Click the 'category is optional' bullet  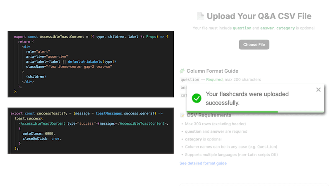tap(203, 139)
